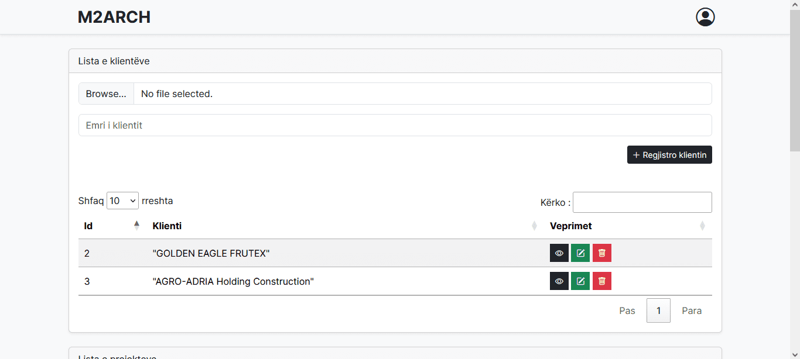Screen dimensions: 800x359
Task: Click into the Kërko search box
Action: click(x=642, y=202)
